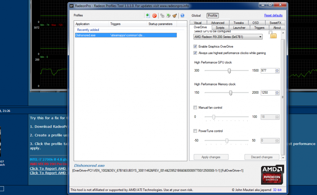Click the AMD Radeon Graphics logo
Viewport: 317px width, 195px height.
pos(272,175)
